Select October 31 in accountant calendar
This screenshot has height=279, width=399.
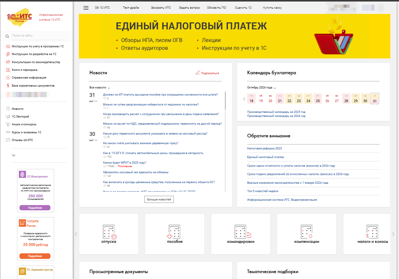coord(375,99)
